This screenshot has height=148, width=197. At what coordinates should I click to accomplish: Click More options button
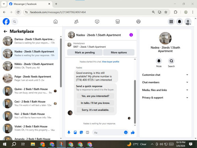click(x=119, y=52)
